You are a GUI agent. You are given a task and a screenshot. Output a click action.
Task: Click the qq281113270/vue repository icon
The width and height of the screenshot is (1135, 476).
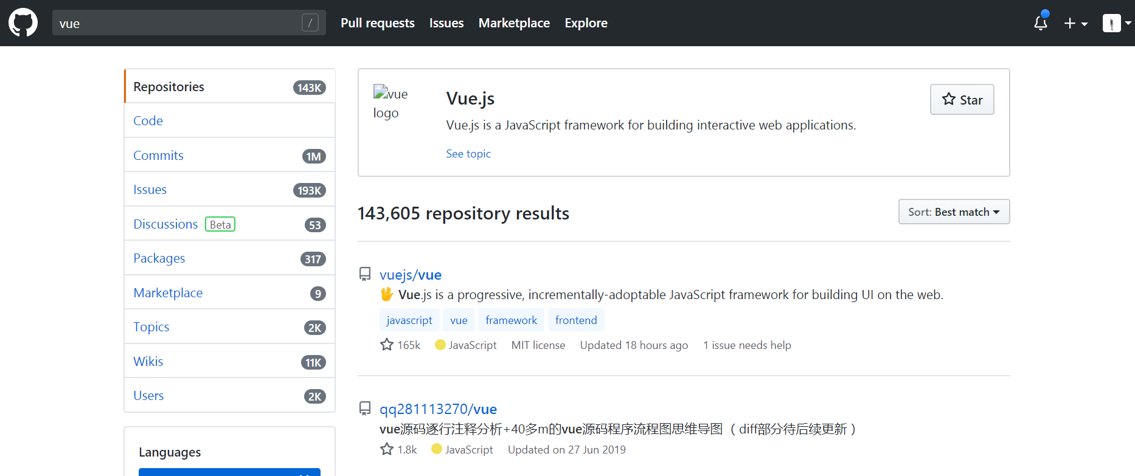pos(365,409)
